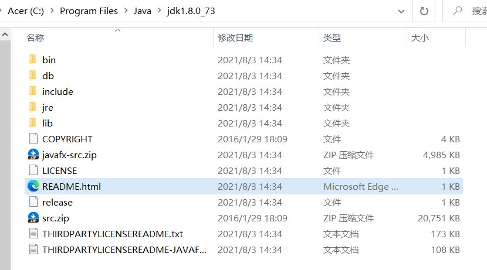Image resolution: width=487 pixels, height=270 pixels.
Task: Select the LICENSE file name
Action: 60,170
